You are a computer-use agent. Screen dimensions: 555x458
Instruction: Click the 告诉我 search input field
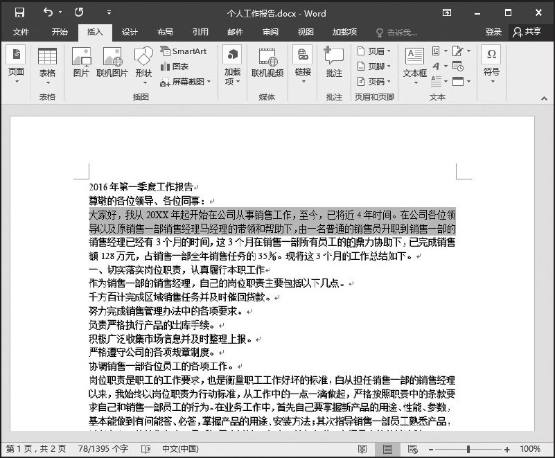(x=401, y=33)
